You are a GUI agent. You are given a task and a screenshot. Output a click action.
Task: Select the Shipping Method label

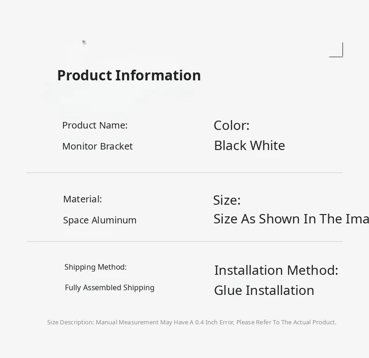[96, 267]
